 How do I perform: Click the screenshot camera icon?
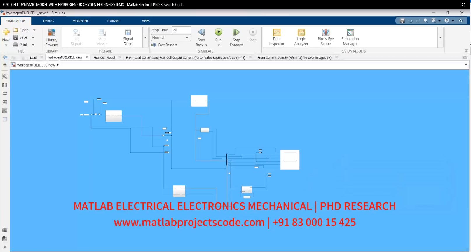(5, 230)
